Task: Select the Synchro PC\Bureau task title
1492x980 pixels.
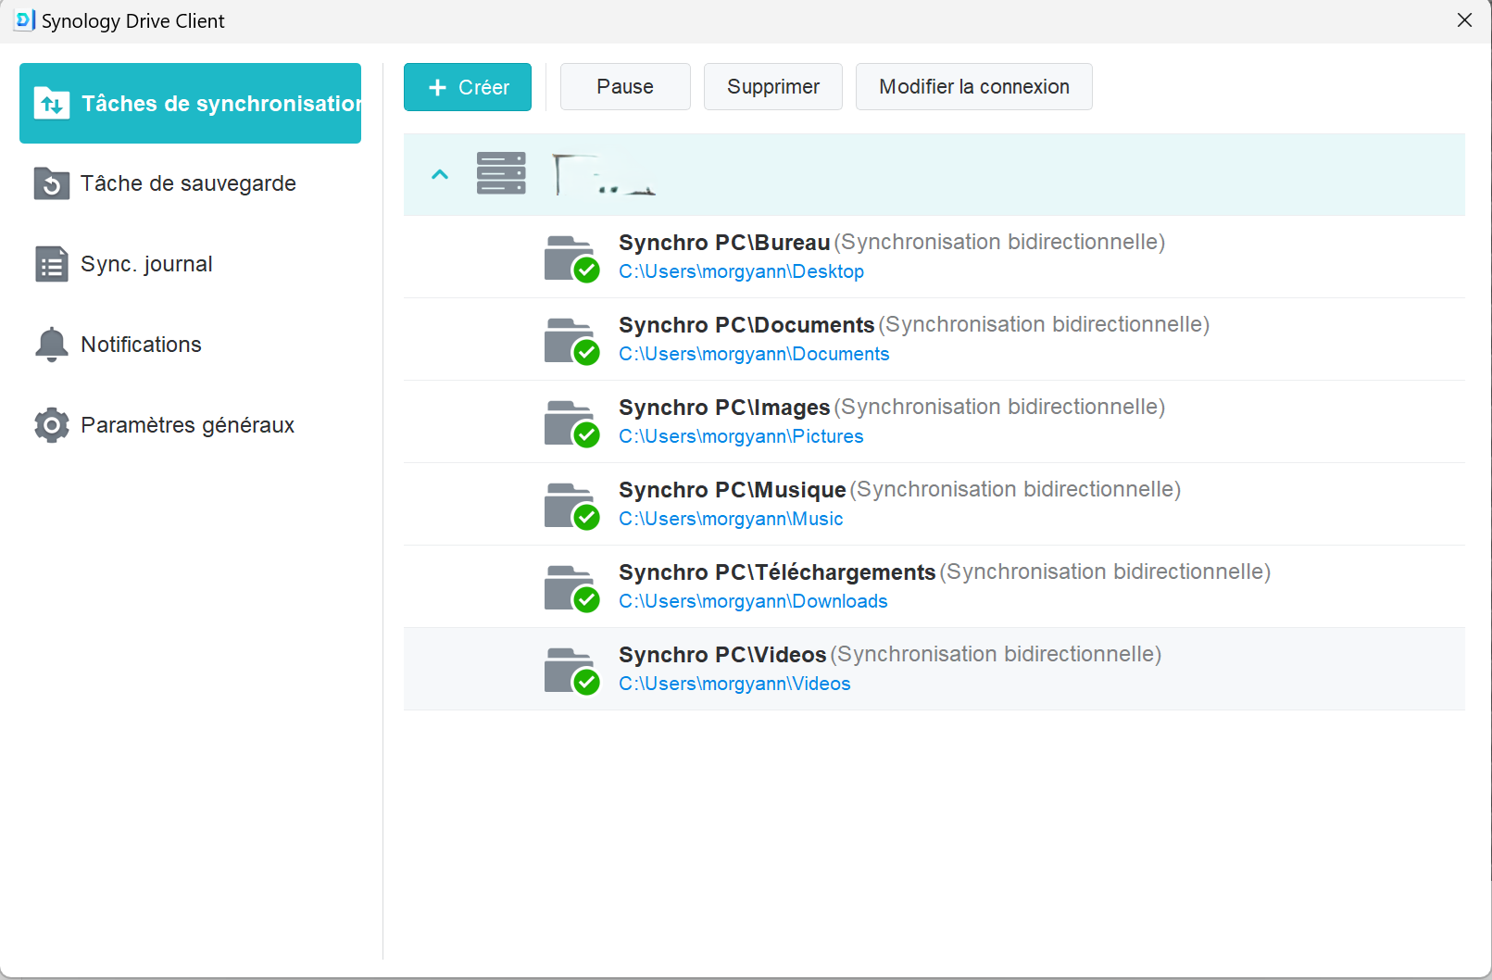Action: point(724,243)
